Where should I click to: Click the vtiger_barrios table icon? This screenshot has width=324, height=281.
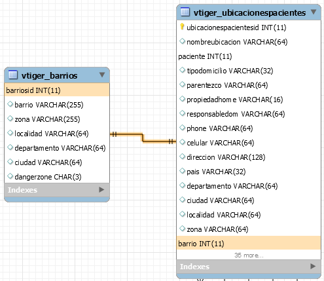click(13, 75)
